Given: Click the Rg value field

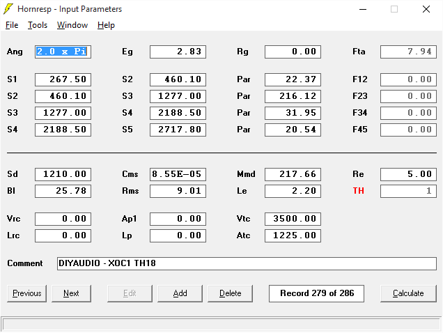Looking at the screenshot, I should click(x=293, y=52).
